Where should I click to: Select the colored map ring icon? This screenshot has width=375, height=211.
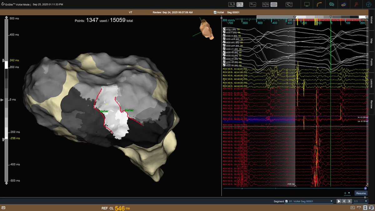[344, 4]
